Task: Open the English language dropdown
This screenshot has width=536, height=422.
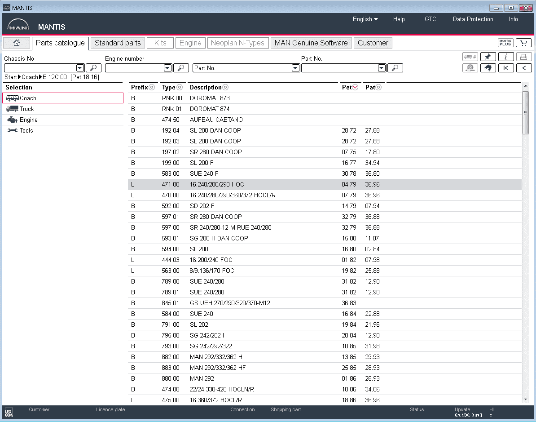Action: coord(365,19)
